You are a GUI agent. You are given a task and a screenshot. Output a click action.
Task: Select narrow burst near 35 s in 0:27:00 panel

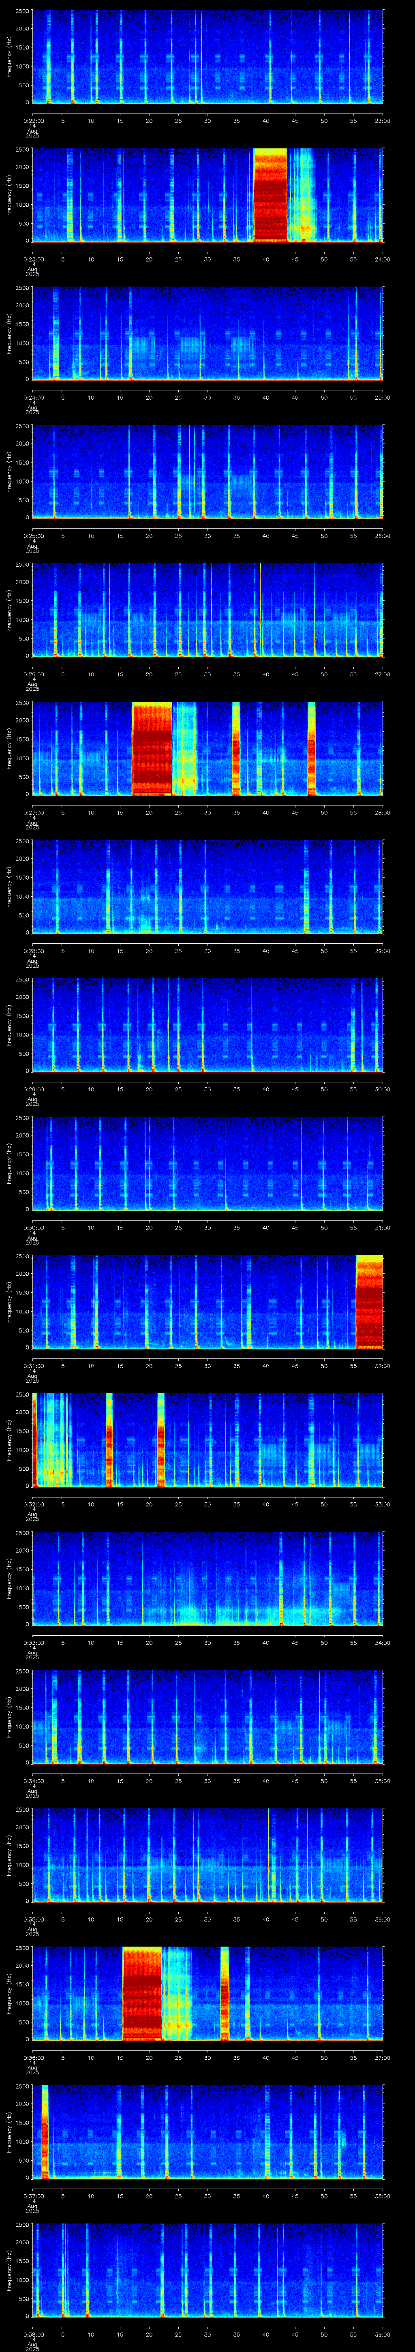click(x=236, y=749)
